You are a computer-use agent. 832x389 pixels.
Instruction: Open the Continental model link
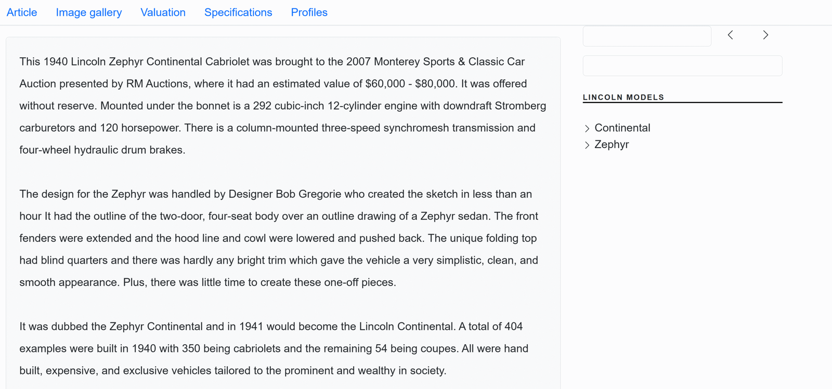pyautogui.click(x=622, y=128)
